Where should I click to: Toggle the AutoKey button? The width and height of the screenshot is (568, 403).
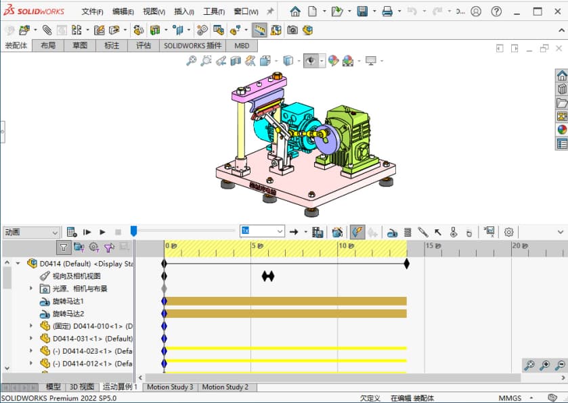coord(357,232)
